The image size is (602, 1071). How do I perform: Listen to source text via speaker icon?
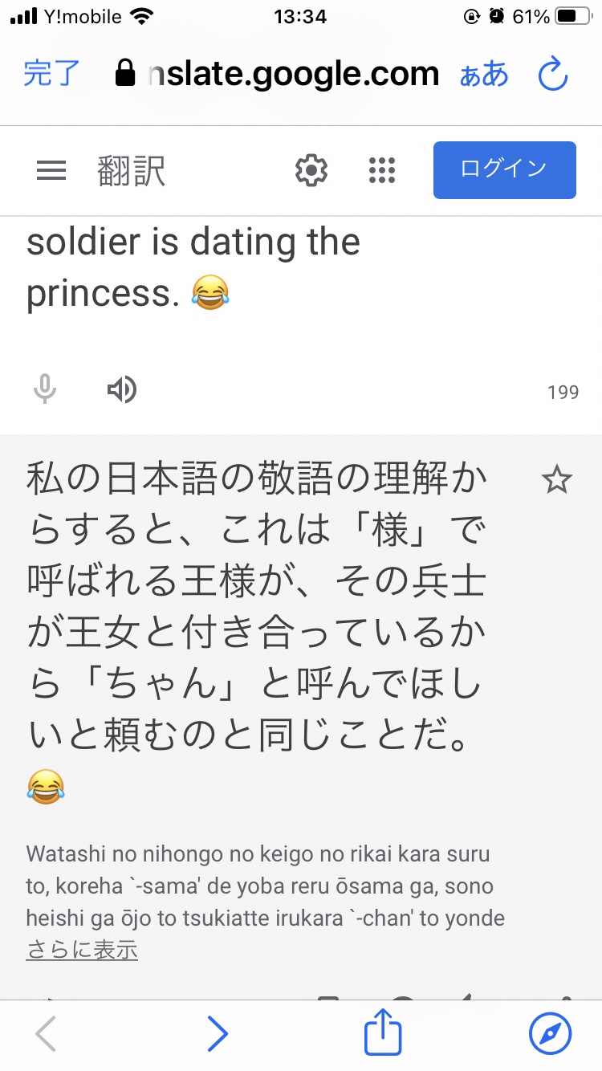pos(122,390)
